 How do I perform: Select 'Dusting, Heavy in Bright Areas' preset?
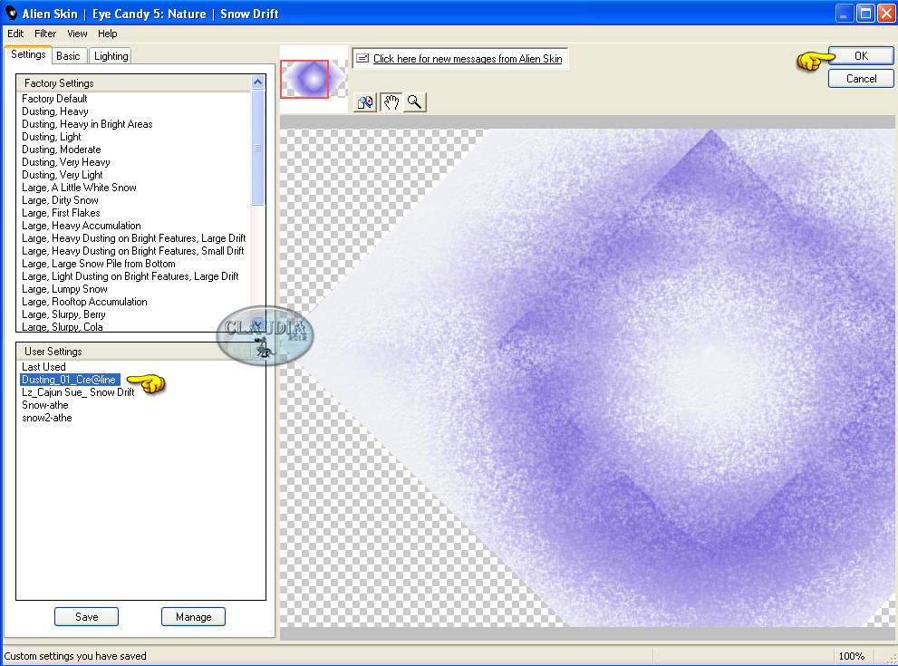pos(87,124)
